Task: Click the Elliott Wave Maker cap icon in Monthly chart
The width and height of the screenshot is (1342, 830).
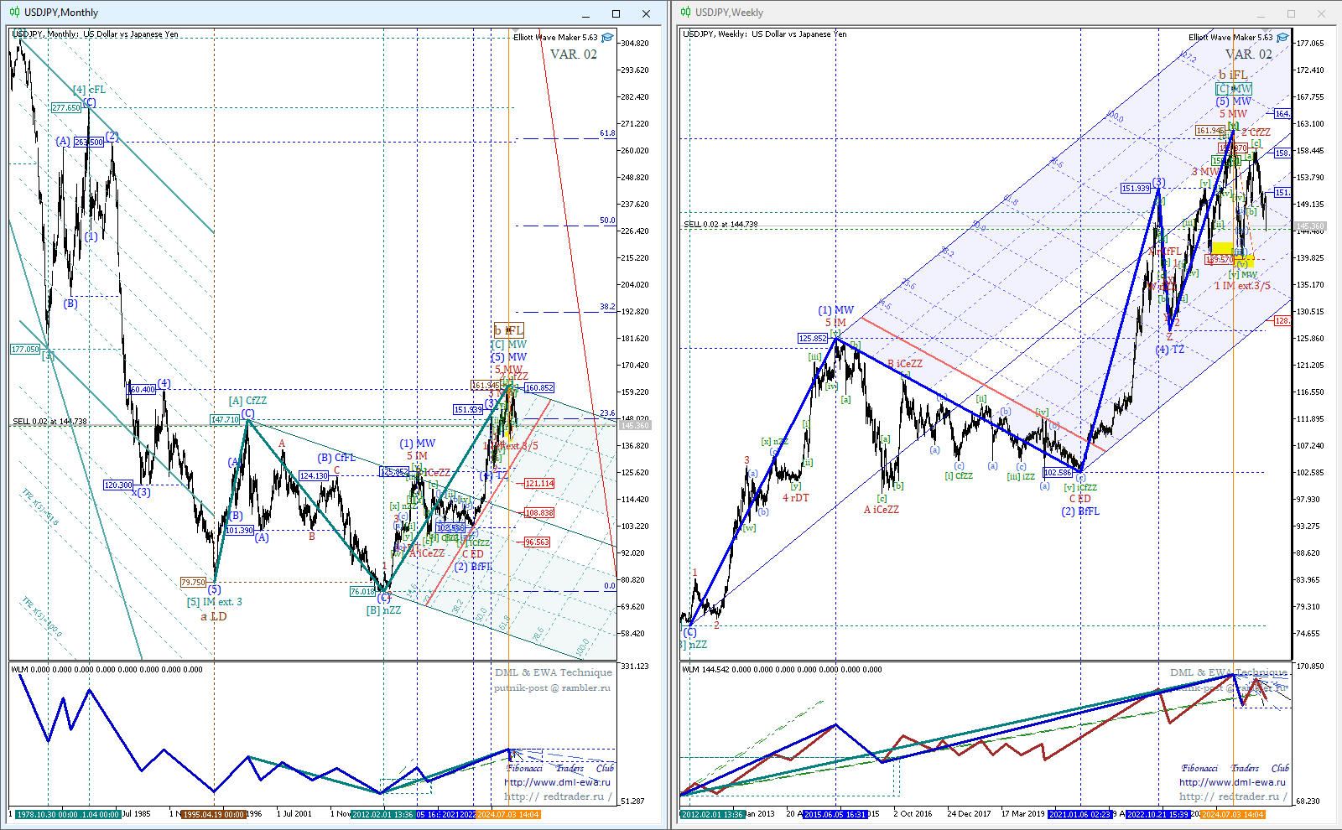Action: [x=607, y=38]
